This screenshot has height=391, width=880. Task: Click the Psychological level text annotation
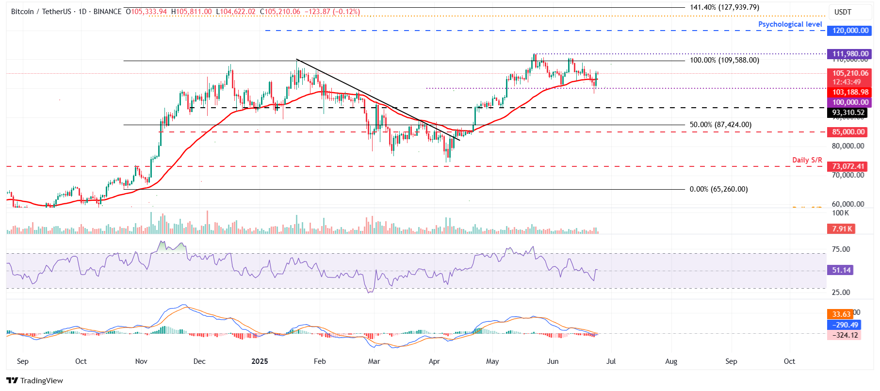tap(790, 24)
